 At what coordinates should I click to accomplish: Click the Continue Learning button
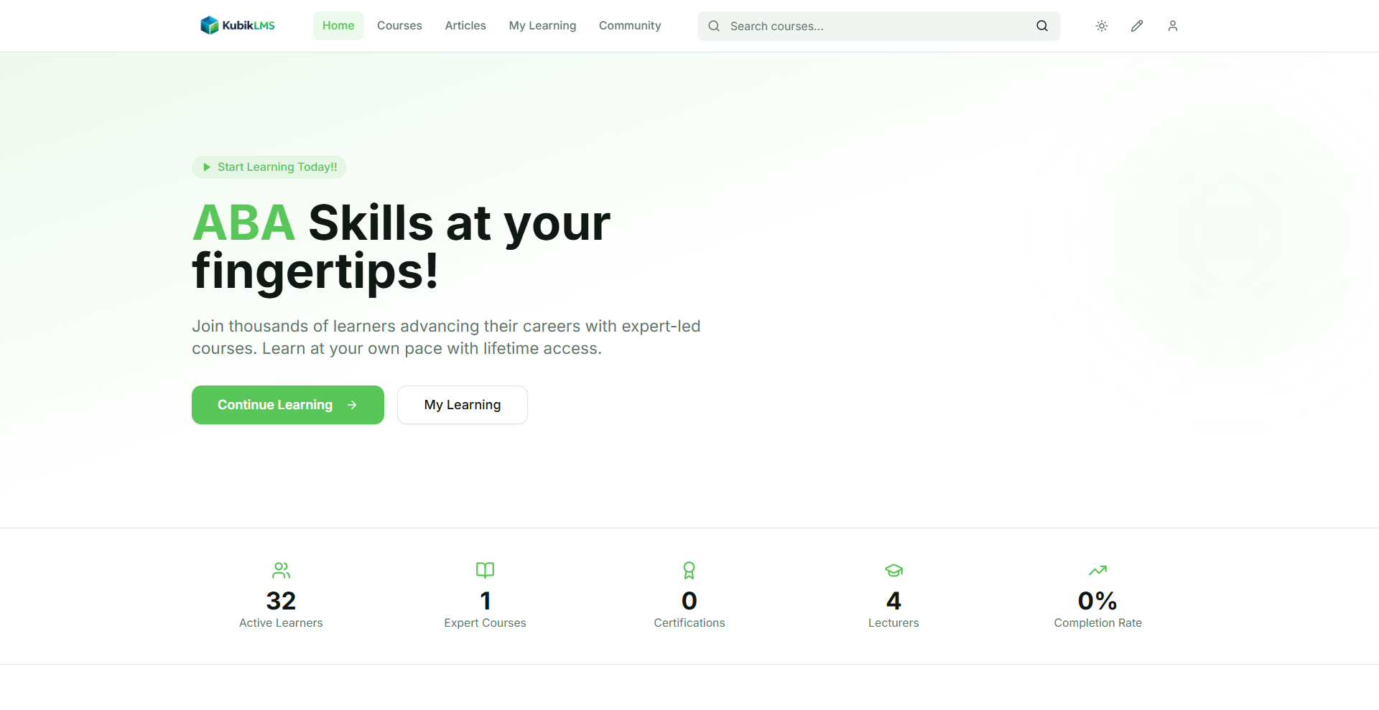[288, 405]
